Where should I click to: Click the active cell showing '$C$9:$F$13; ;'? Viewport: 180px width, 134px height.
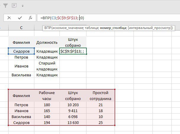[73, 51]
